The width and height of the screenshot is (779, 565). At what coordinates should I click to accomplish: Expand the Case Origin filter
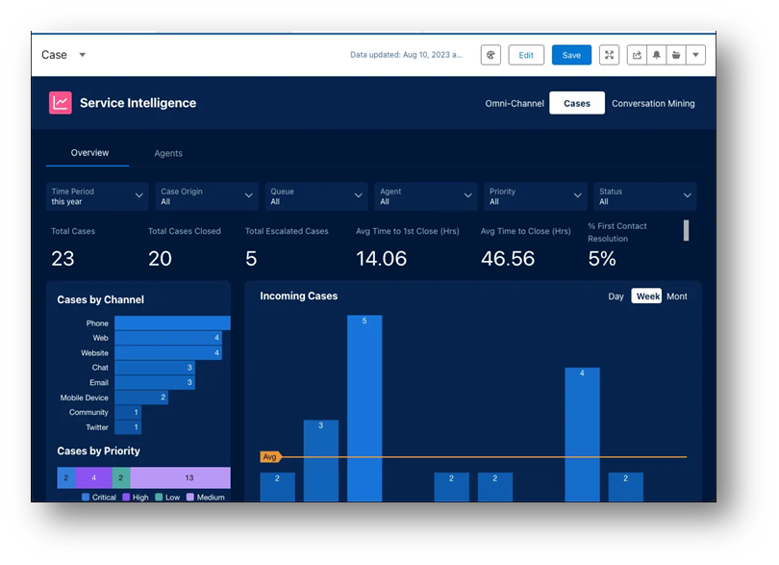point(206,195)
